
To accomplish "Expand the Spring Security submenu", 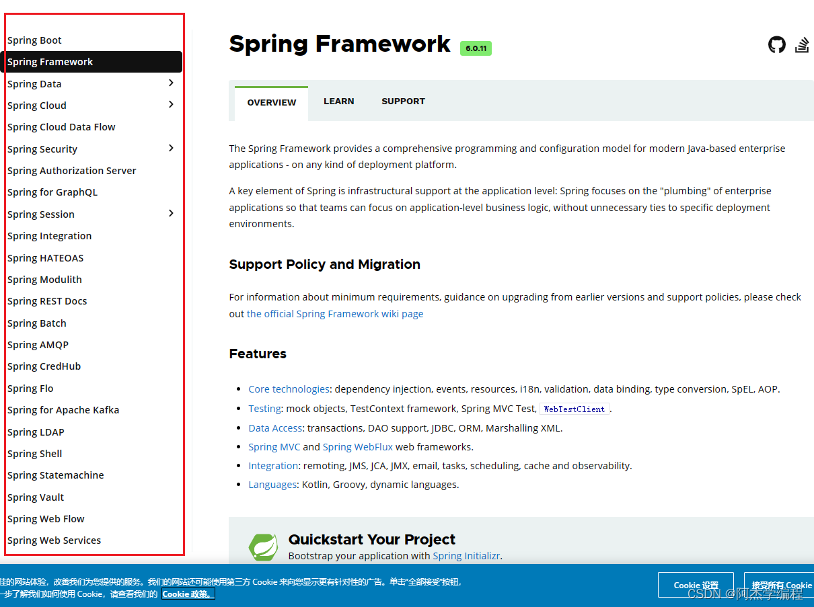I will click(171, 149).
